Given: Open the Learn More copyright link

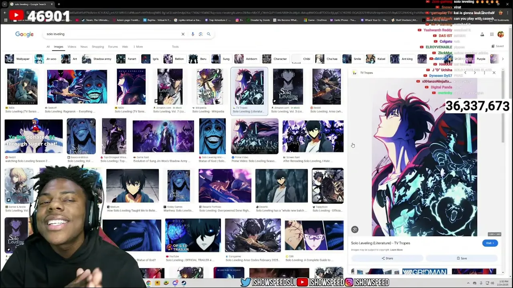Looking at the screenshot, I should tap(396, 250).
